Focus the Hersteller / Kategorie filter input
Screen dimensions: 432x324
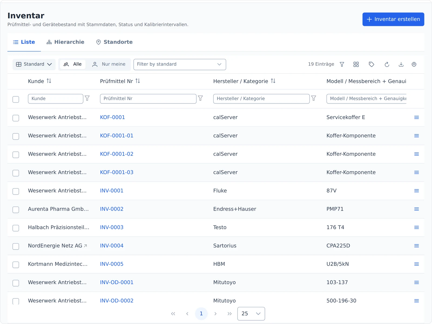261,99
